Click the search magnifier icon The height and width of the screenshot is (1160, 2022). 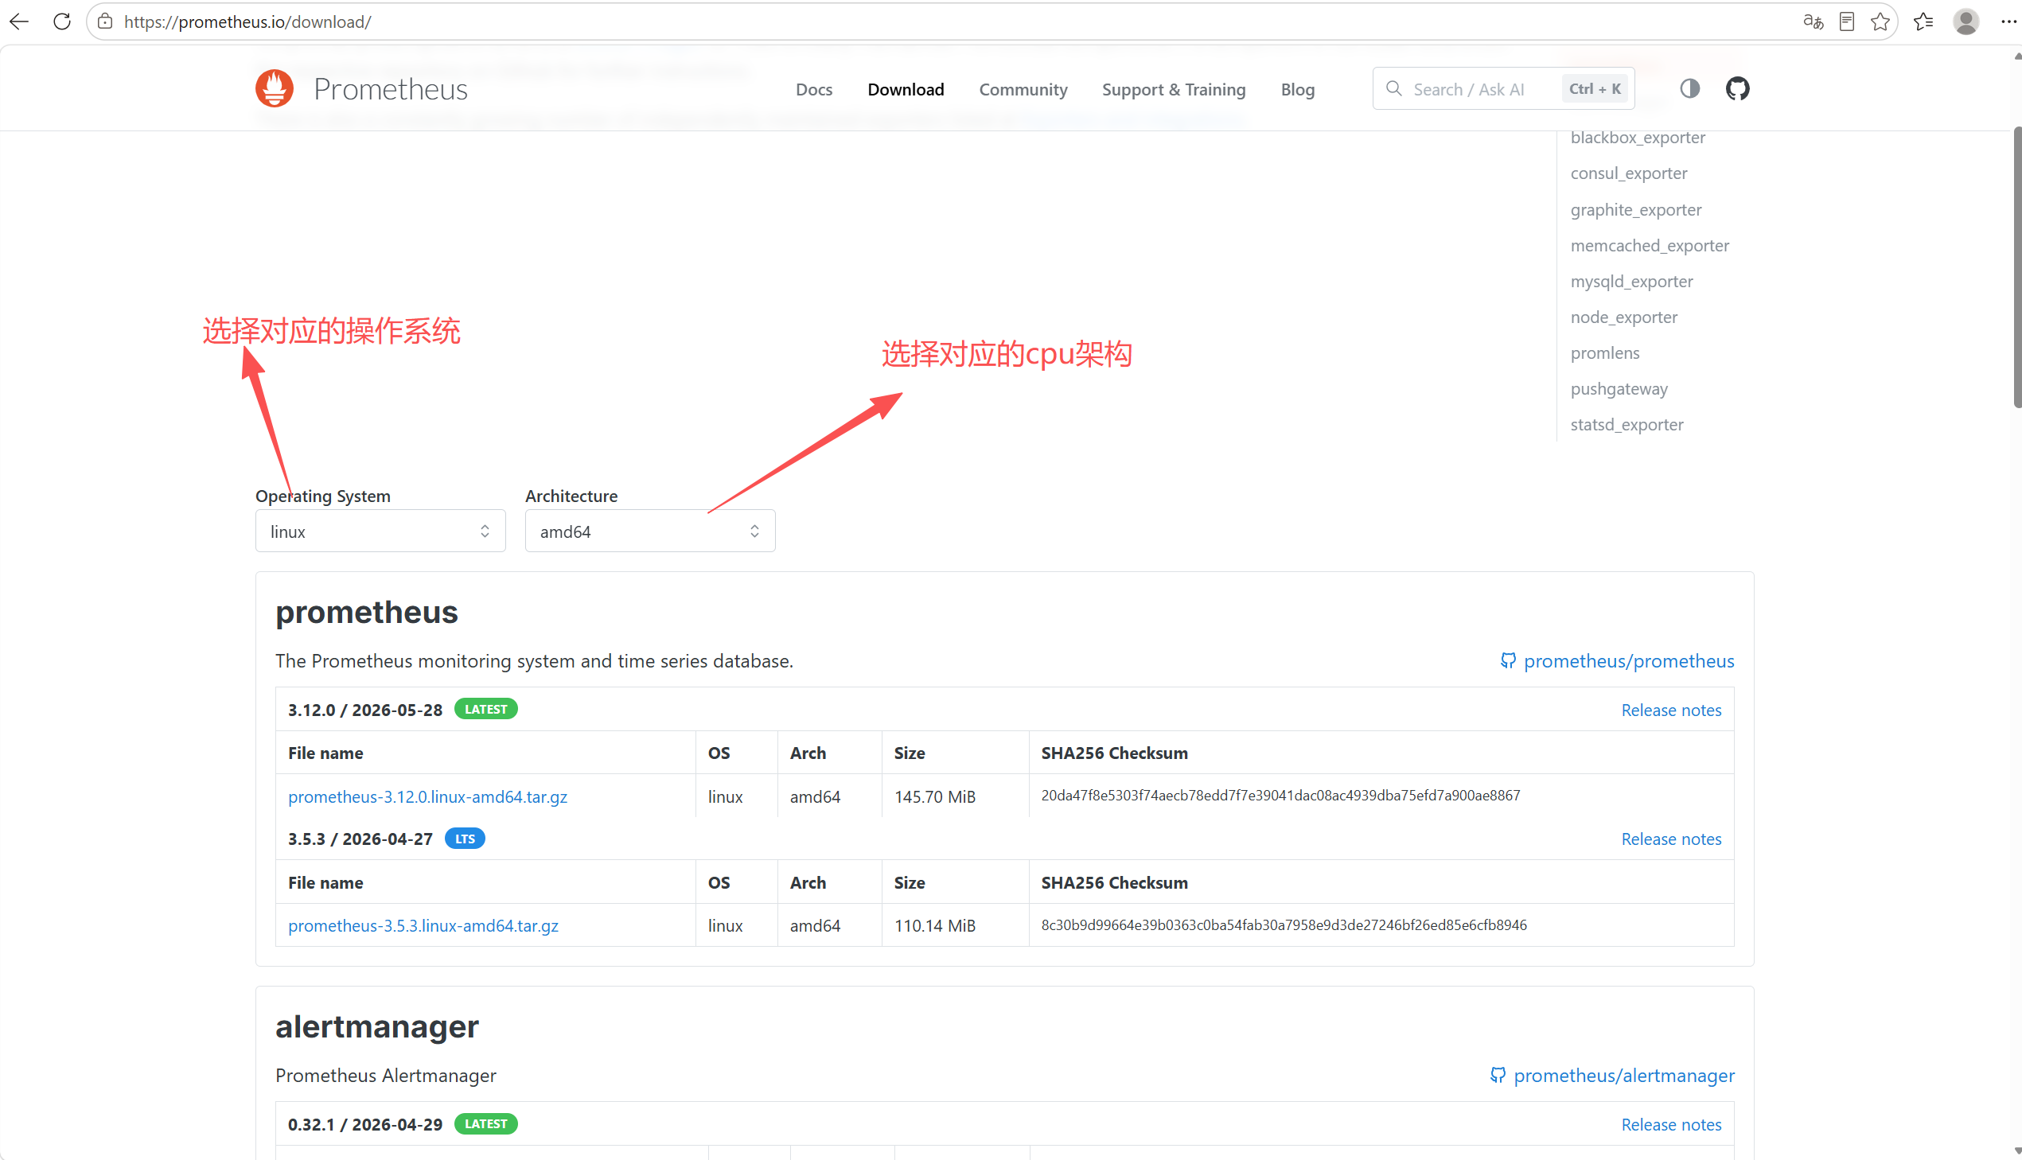click(x=1393, y=88)
